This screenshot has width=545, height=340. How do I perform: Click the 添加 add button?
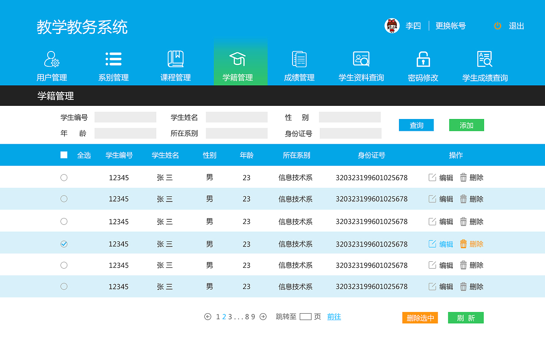click(x=466, y=125)
